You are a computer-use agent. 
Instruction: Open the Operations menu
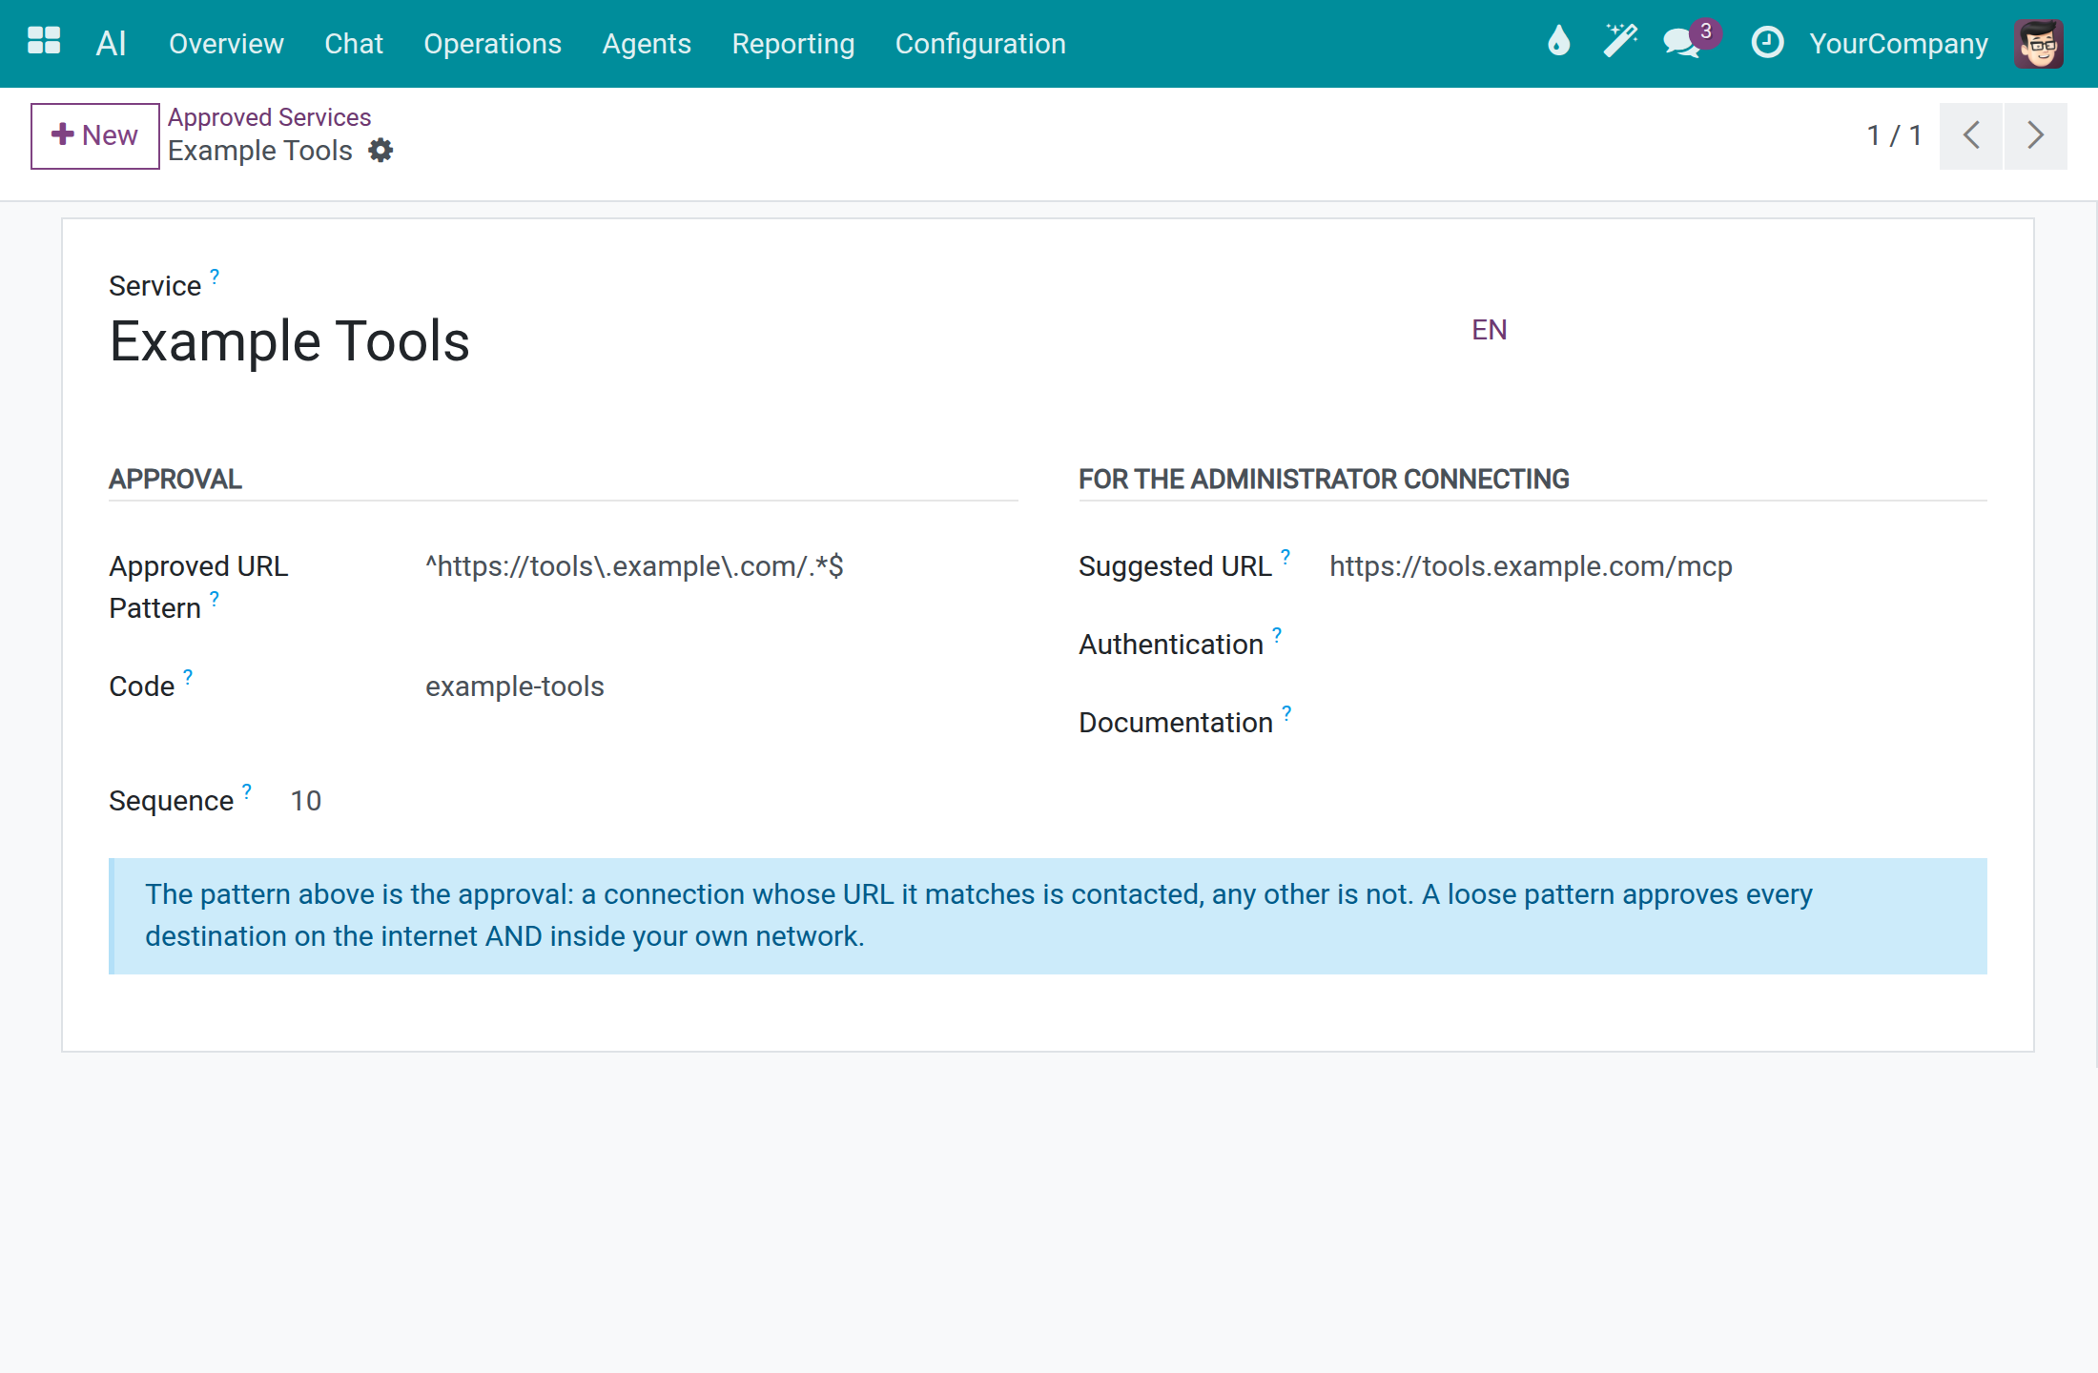492,44
